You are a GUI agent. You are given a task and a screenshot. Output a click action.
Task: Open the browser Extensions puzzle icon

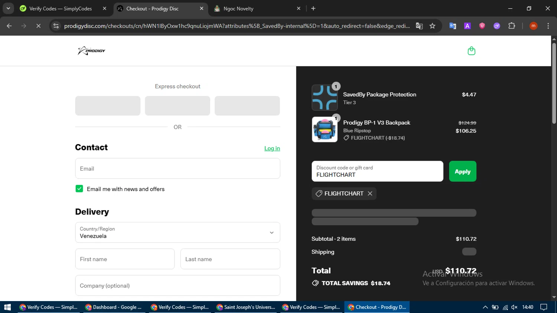click(512, 26)
